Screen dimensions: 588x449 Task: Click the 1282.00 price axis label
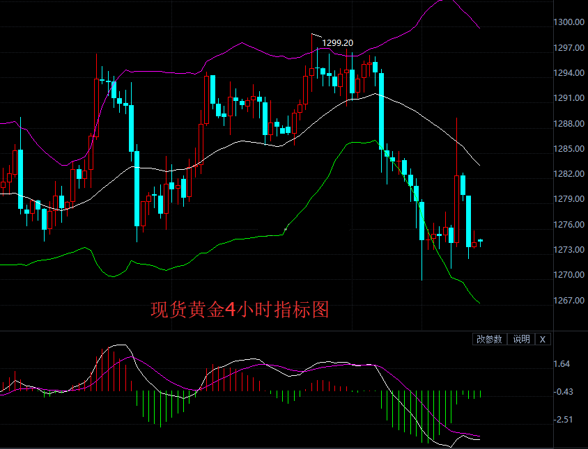coord(569,174)
